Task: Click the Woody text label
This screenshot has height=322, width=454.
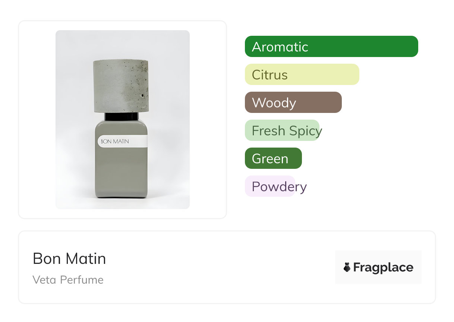Action: 274,103
